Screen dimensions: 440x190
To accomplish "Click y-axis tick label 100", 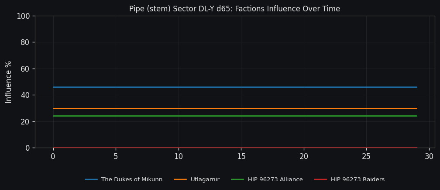I will 23,16.
